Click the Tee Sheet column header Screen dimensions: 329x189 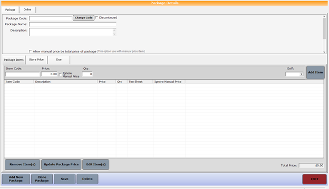point(140,82)
